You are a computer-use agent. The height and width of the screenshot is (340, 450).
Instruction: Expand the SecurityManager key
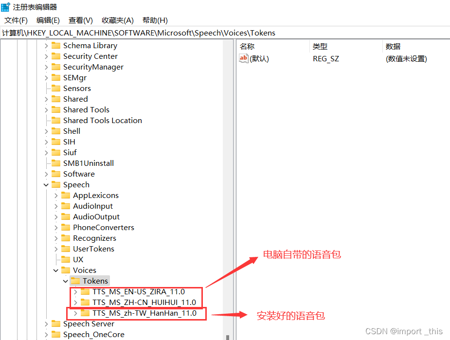pyautogui.click(x=46, y=67)
